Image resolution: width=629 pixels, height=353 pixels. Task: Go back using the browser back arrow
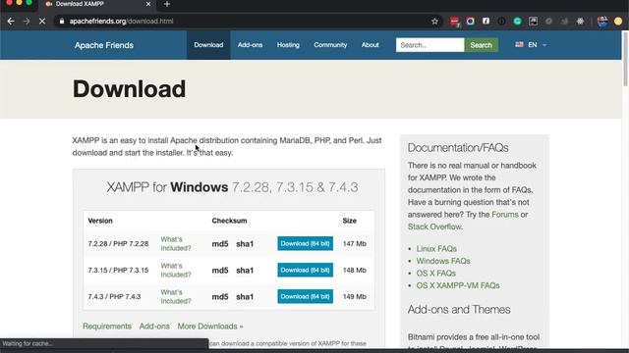11,22
